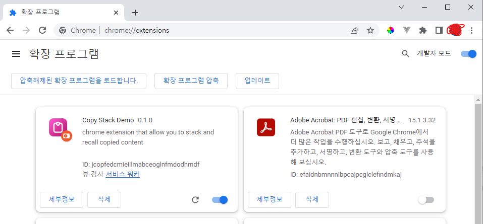Image resolution: width=483 pixels, height=224 pixels.
Task: Enable the Adobe Acrobat extension toggle
Action: (426, 200)
